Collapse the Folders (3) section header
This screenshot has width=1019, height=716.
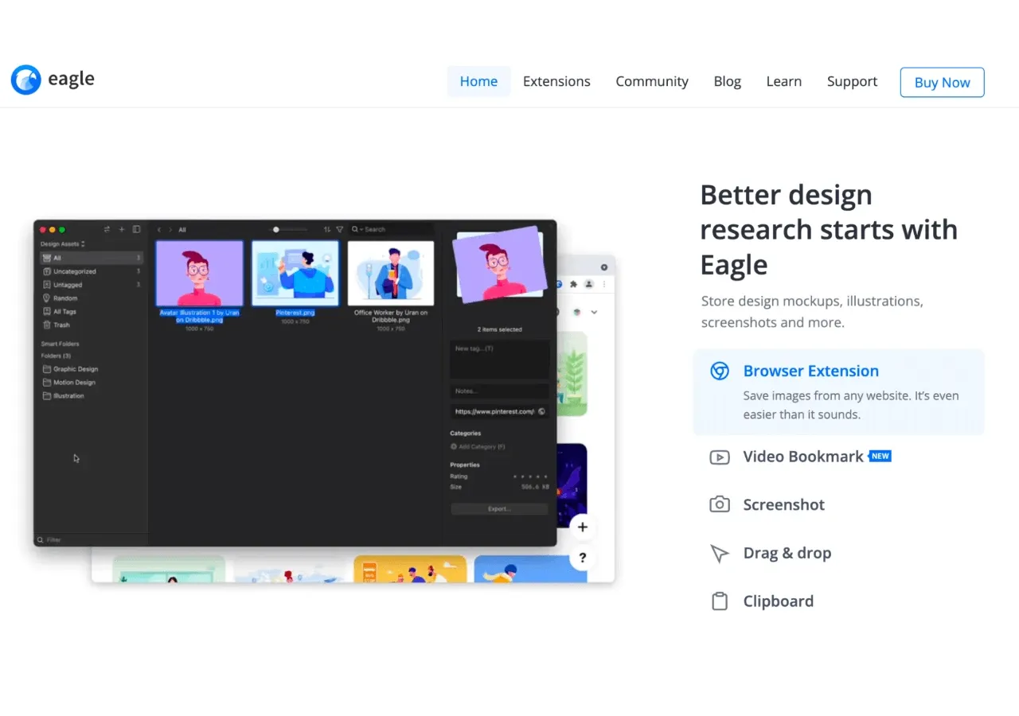coord(56,356)
